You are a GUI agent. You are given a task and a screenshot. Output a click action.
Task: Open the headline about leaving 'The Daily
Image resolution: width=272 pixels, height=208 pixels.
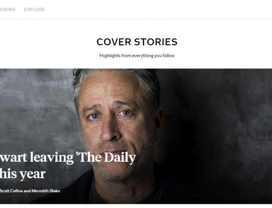click(68, 158)
